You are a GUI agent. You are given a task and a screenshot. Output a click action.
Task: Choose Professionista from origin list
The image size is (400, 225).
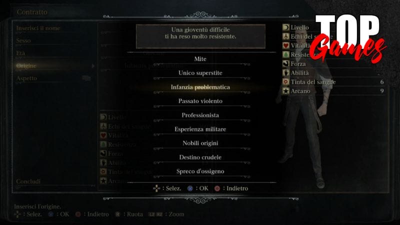200,115
